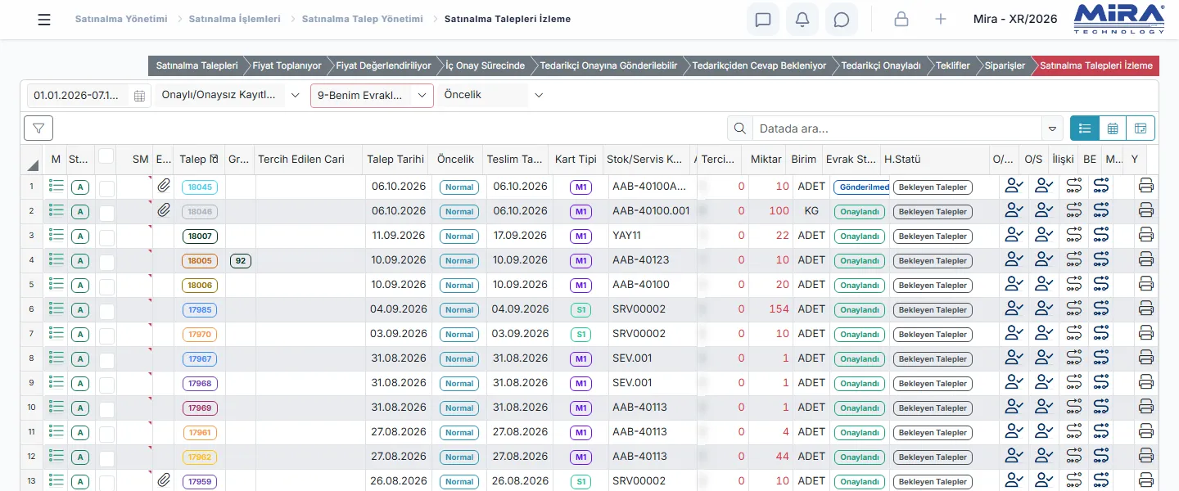Open the attachment for request 18045
1179x491 pixels.
click(164, 187)
